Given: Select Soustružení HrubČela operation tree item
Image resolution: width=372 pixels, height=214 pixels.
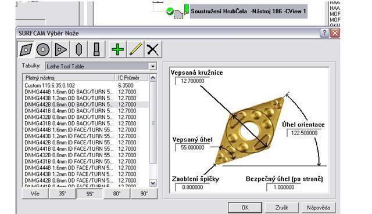Looking at the screenshot, I should (248, 12).
